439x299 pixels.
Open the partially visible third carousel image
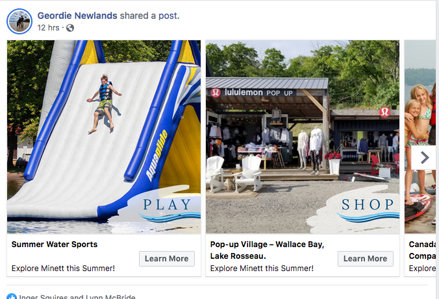tap(421, 137)
